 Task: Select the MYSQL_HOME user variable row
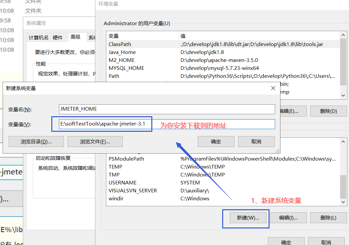pyautogui.click(x=224, y=68)
